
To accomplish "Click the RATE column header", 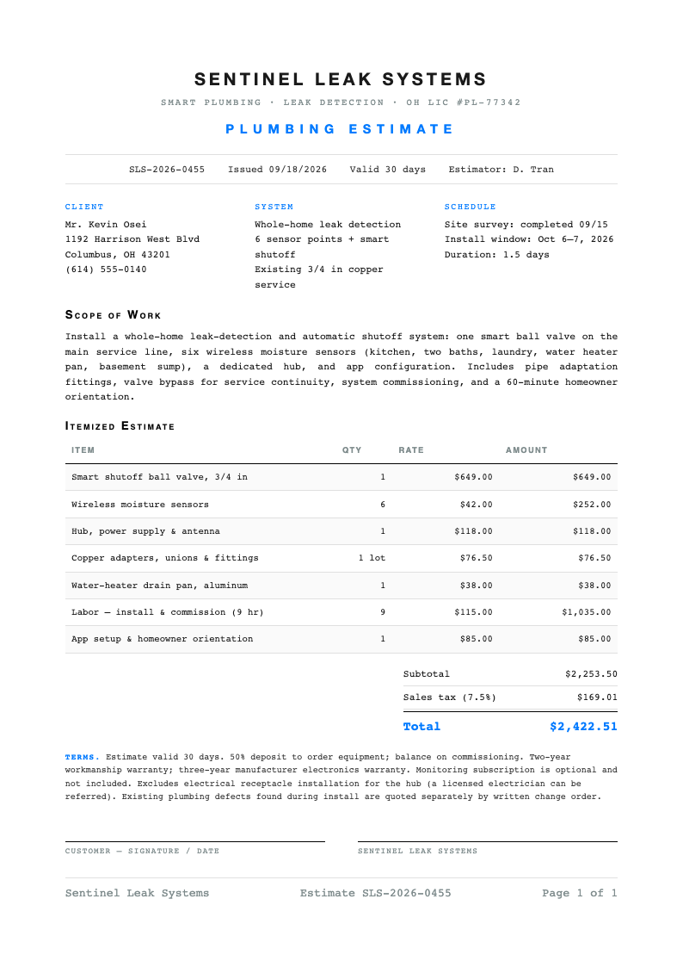I will (x=411, y=450).
